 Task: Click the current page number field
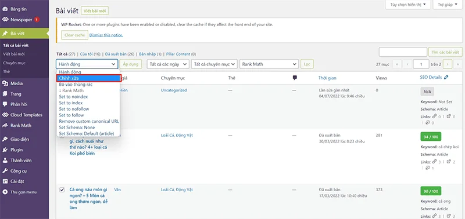(x=421, y=64)
